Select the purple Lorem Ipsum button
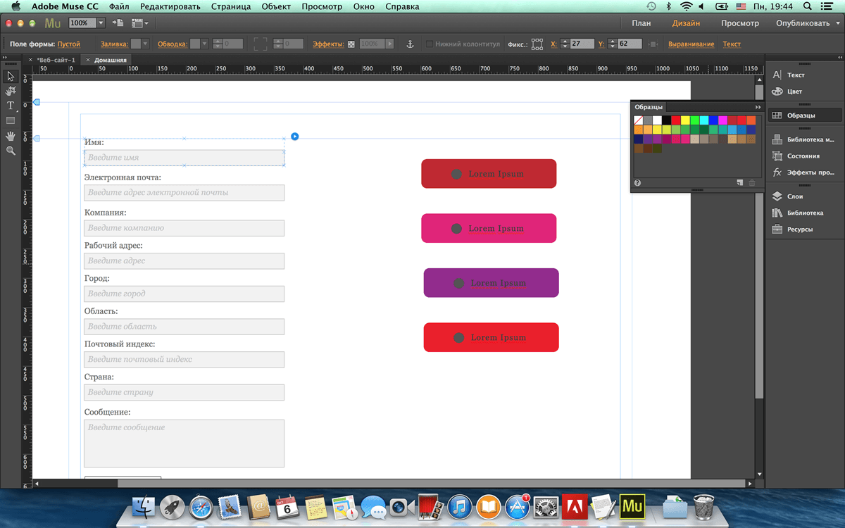 click(492, 283)
